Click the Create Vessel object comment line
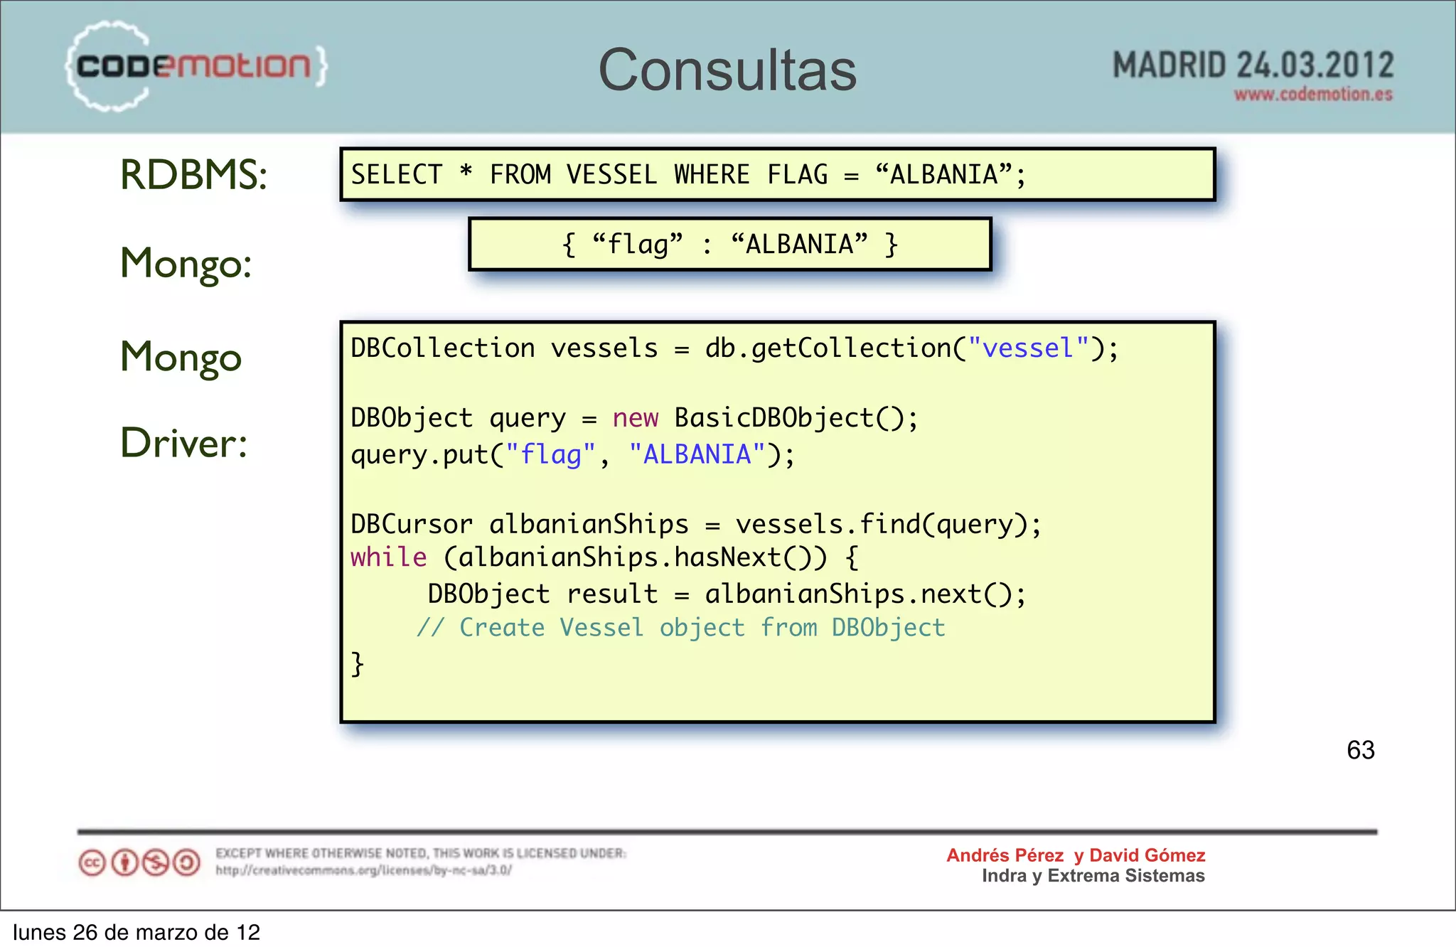This screenshot has width=1456, height=947. tap(681, 628)
